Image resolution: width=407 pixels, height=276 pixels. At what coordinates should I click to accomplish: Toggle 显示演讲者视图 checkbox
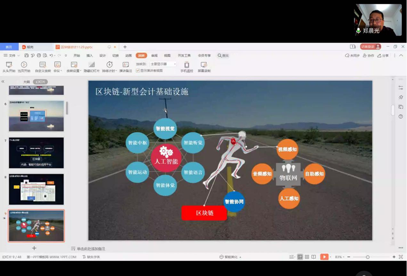tap(138, 71)
